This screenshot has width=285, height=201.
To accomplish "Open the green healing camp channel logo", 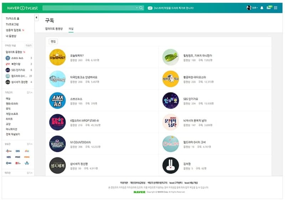I will point(171,57).
